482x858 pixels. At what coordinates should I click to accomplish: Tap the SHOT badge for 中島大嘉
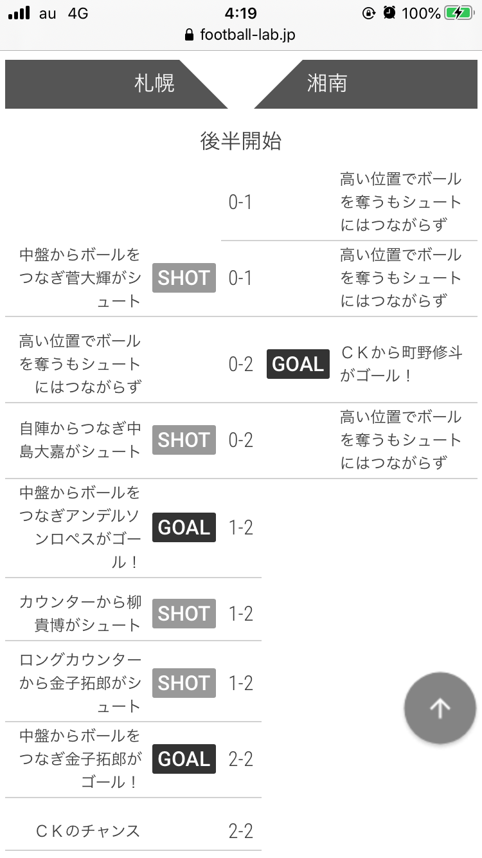click(184, 440)
